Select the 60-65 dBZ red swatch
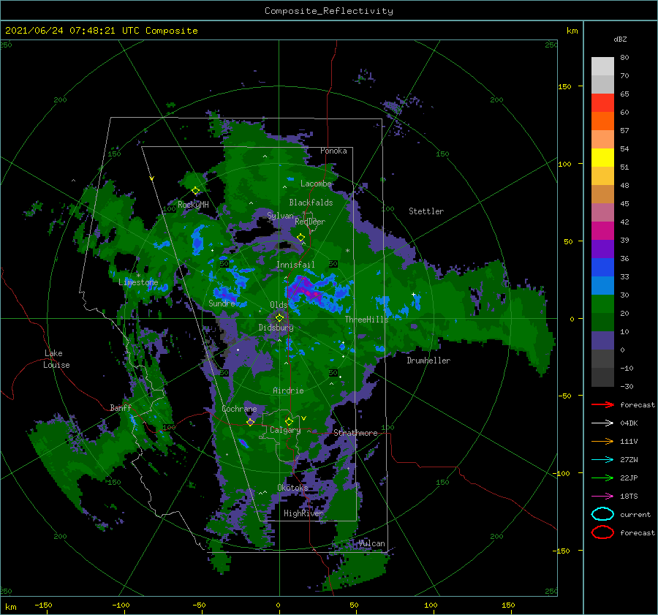 602,103
